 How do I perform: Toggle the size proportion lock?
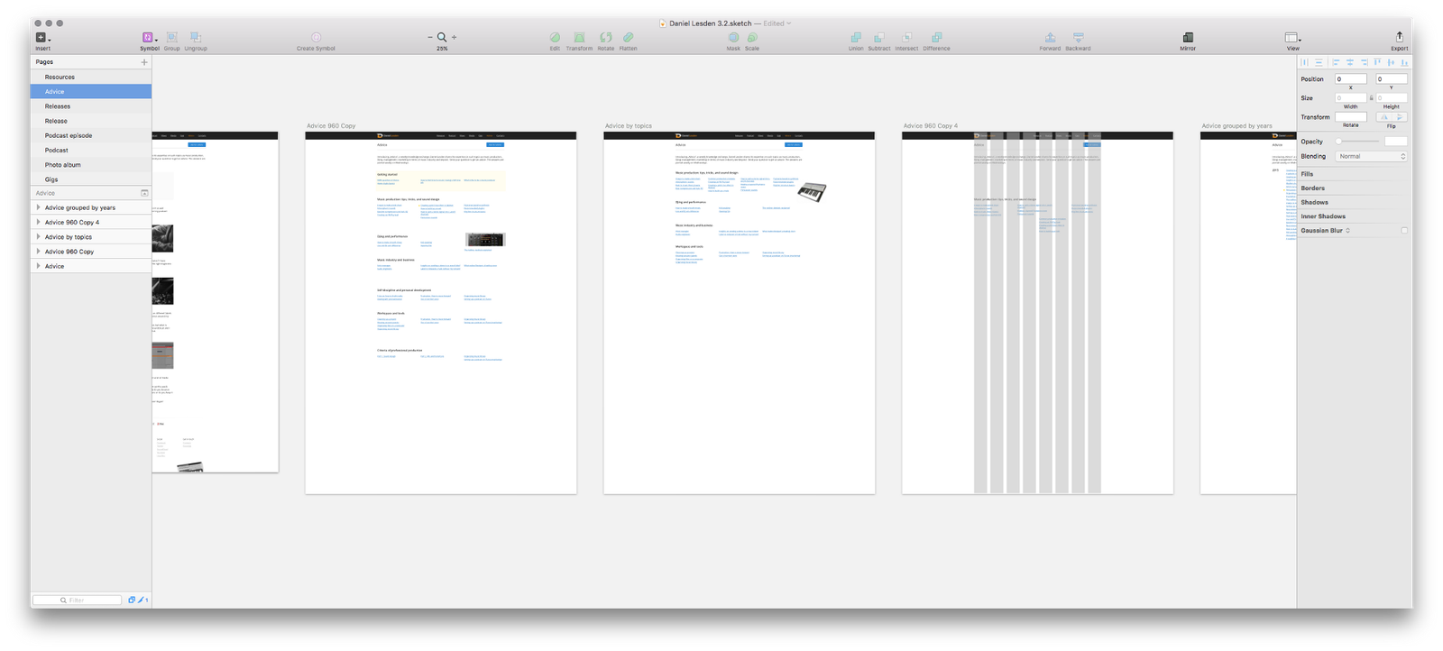1371,97
